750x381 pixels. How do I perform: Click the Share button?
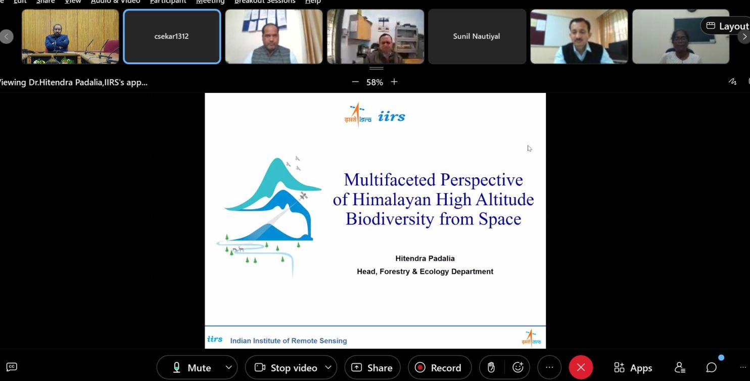click(x=372, y=367)
